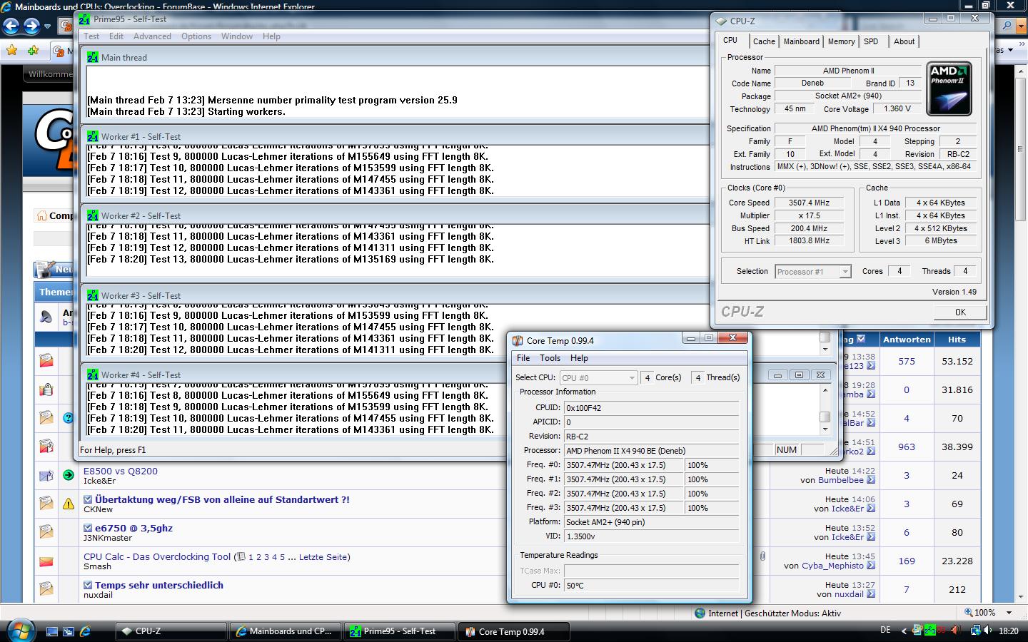Switch to CPU-Z Mainboard tab
Image resolution: width=1028 pixels, height=642 pixels.
pos(801,41)
